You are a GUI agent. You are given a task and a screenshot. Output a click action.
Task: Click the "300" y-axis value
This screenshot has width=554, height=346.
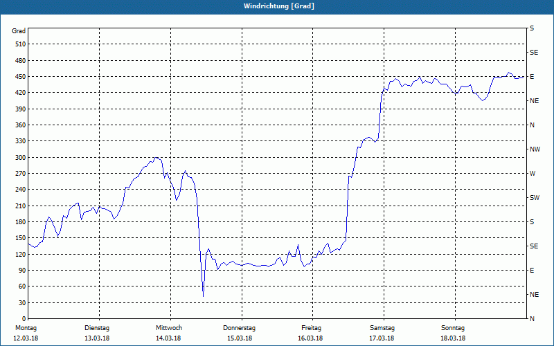point(21,158)
